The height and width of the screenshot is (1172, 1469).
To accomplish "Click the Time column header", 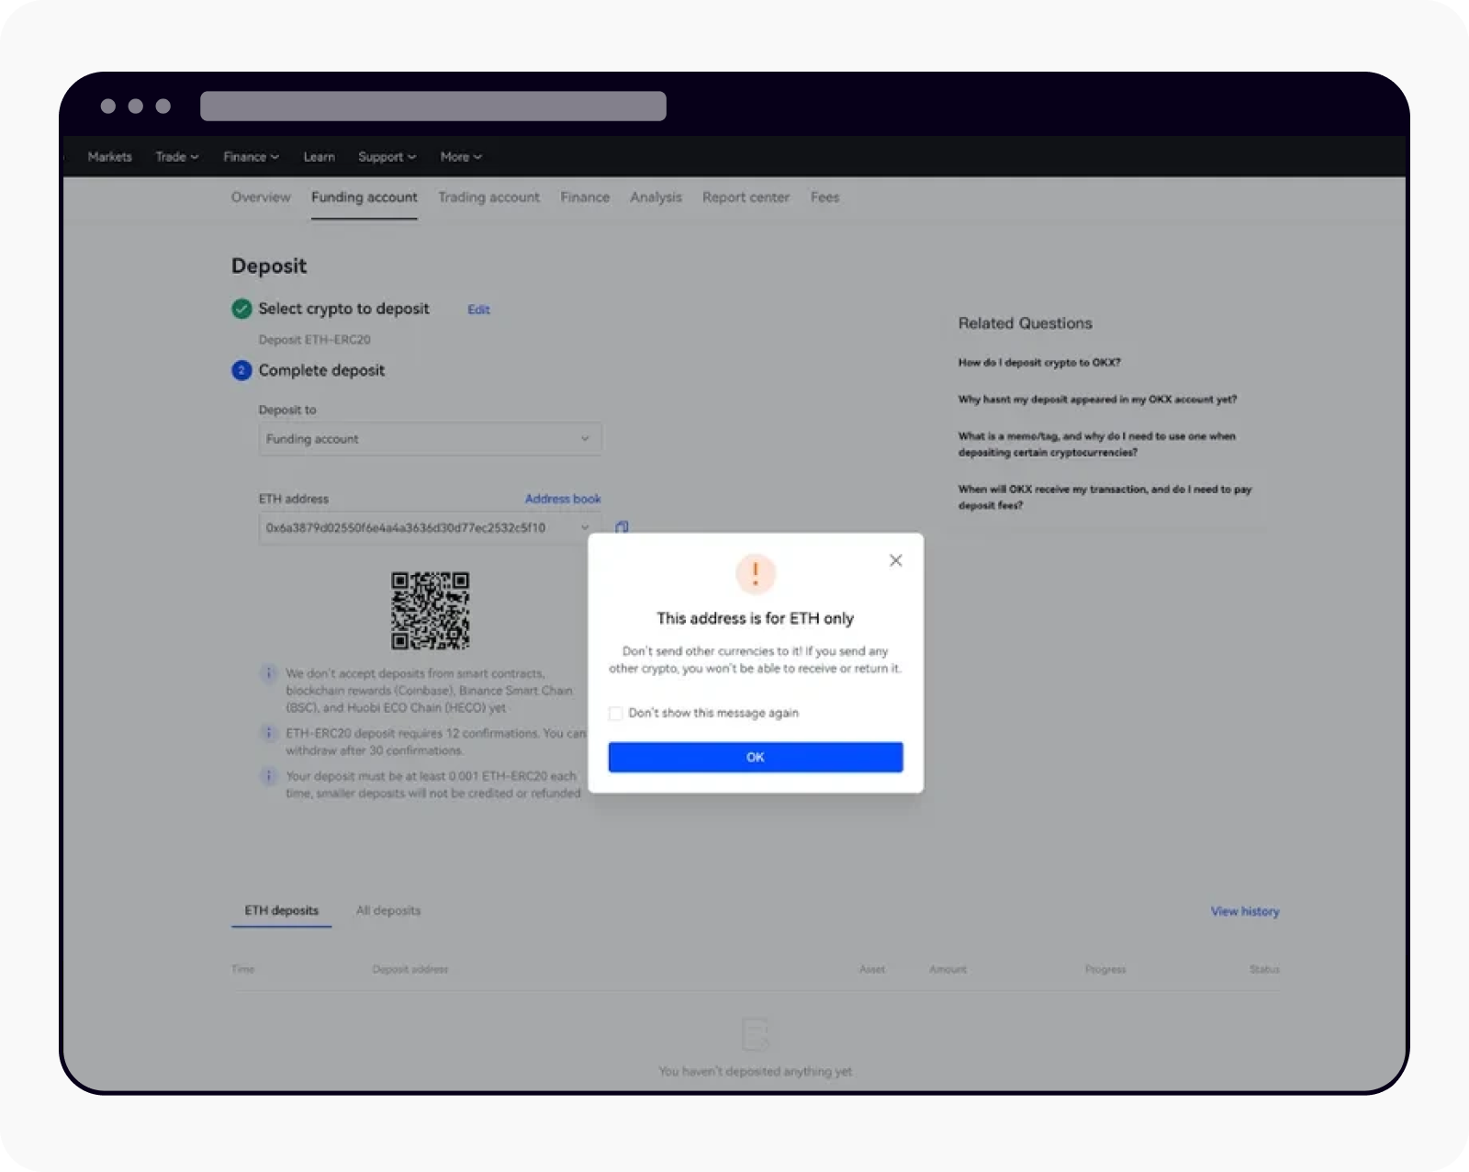I will [243, 969].
